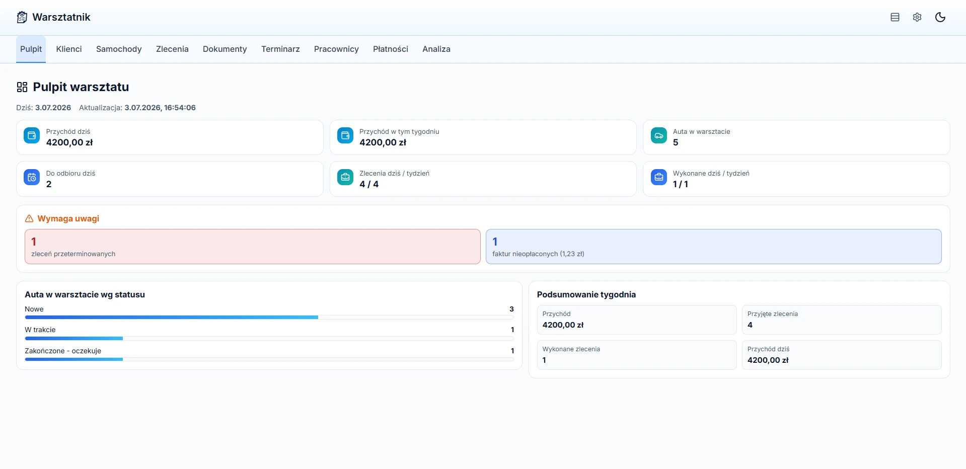Click the Przychód dziś 4200,00 zł value

tap(69, 142)
